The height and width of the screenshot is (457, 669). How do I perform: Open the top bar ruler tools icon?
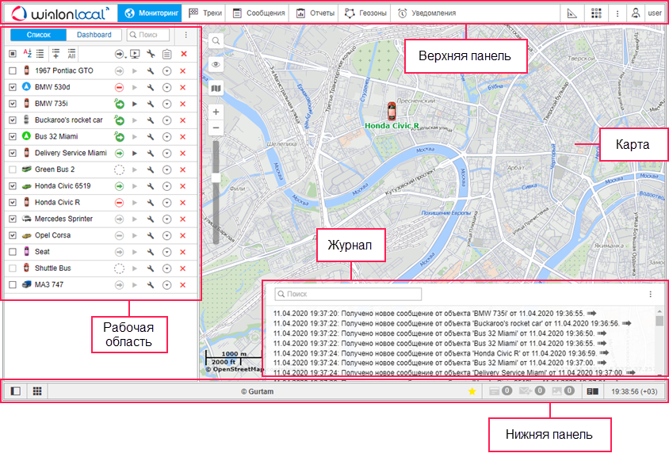(572, 13)
